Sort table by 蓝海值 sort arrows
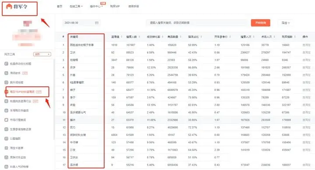Viewport: 315px width, 170px height. pos(122,37)
